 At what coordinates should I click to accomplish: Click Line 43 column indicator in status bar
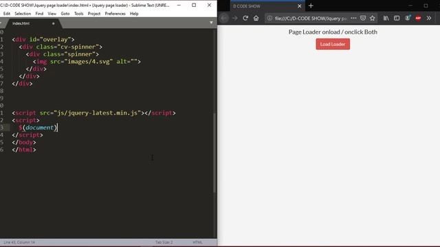19,242
